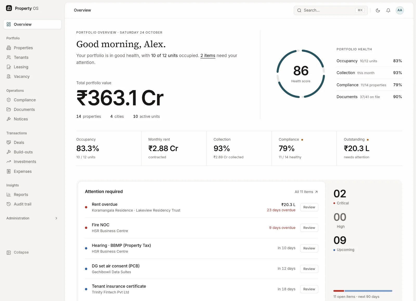Image resolution: width=416 pixels, height=301 pixels.
Task: Click the 86 health score ring
Action: [x=301, y=74]
